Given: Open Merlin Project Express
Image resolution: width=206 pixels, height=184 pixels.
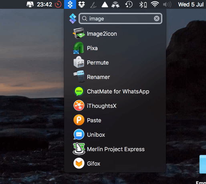Looking at the screenshot, I should [115, 149].
